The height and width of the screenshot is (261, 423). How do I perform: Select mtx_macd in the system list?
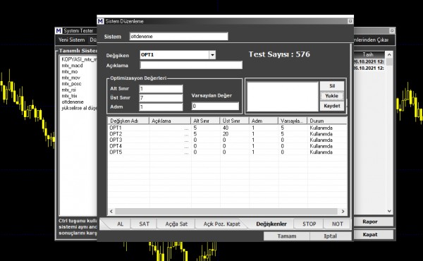[72, 66]
